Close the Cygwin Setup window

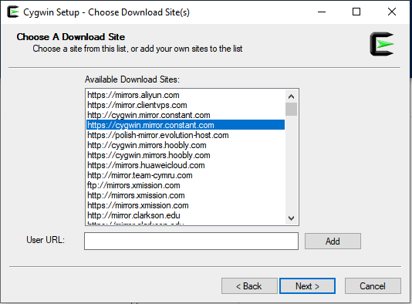392,12
